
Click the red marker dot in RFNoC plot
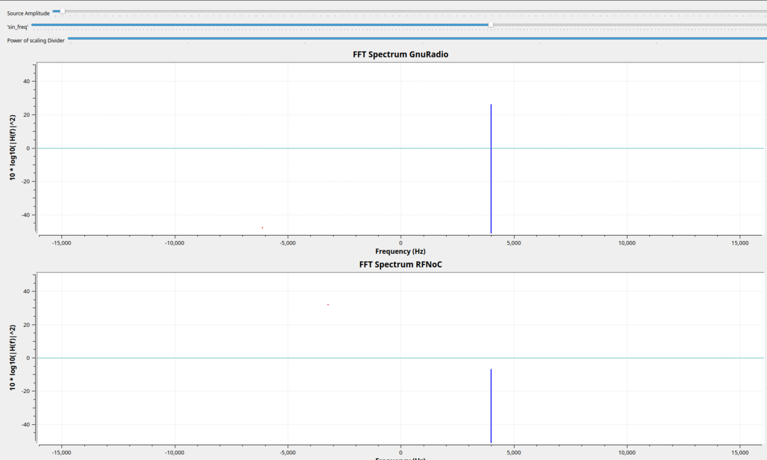tap(328, 304)
